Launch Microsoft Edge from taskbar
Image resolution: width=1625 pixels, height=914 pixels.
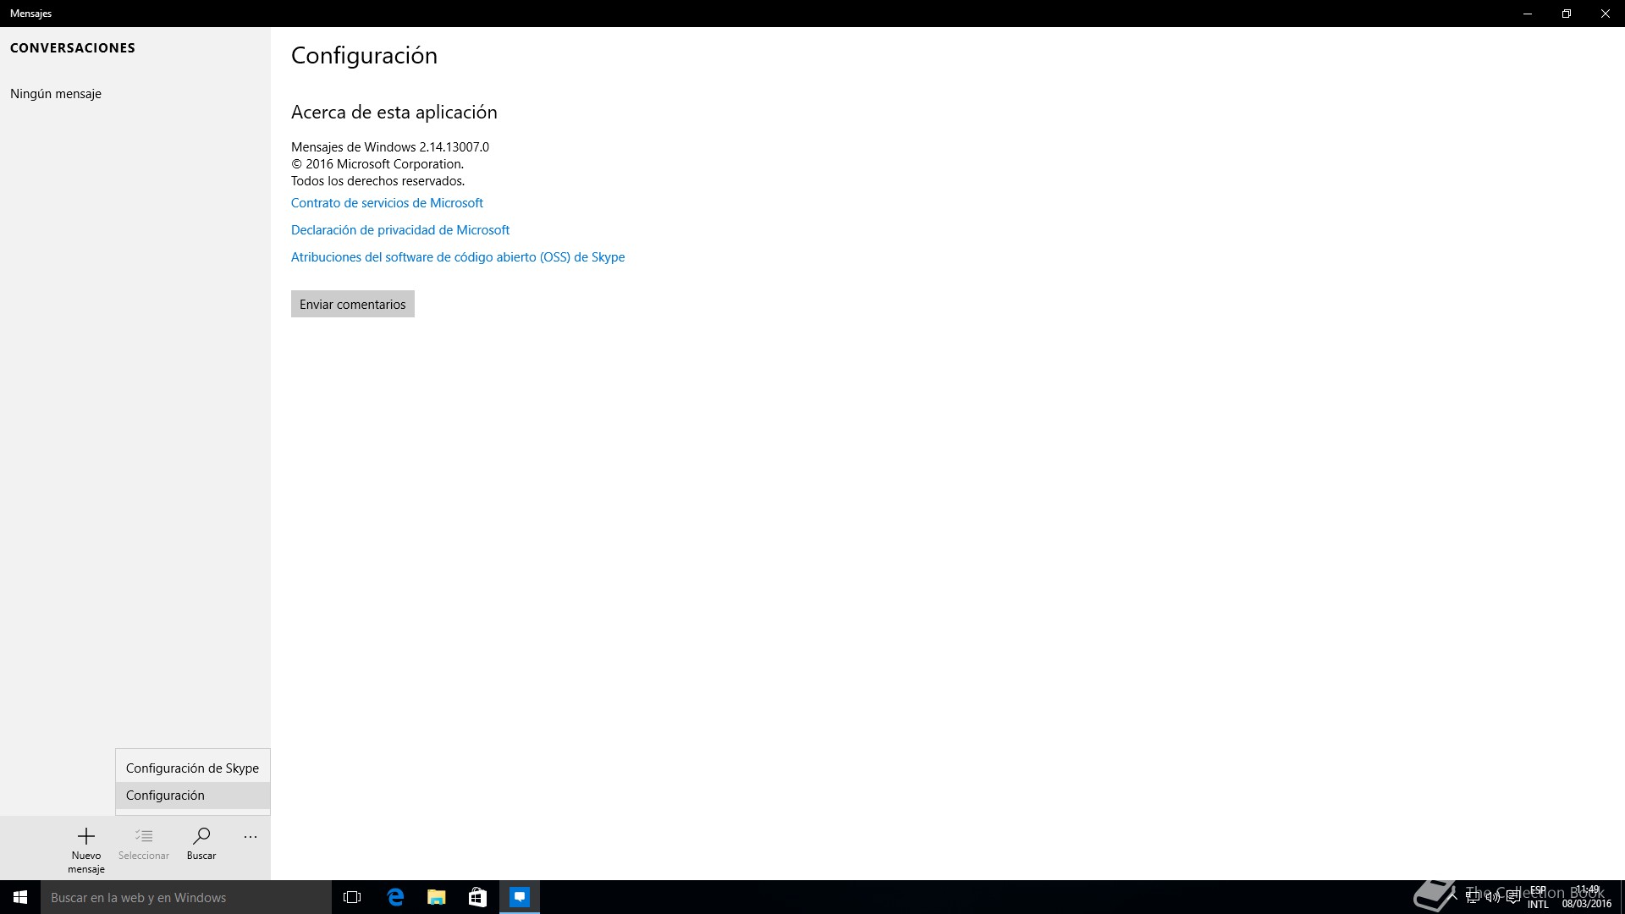pyautogui.click(x=394, y=897)
